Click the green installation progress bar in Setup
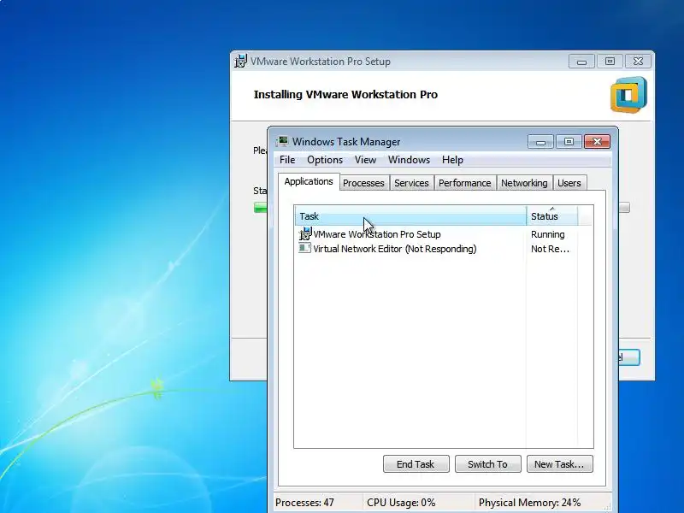This screenshot has height=513, width=684. (x=261, y=208)
